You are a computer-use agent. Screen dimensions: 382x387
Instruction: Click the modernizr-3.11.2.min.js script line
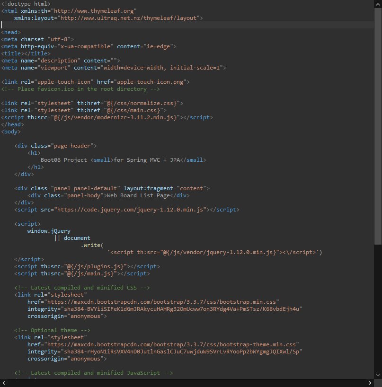pos(107,117)
